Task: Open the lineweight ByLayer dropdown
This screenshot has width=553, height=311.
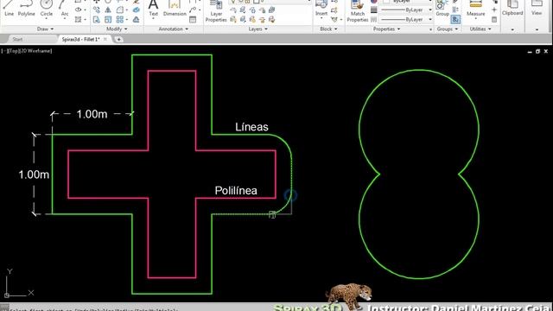Action: 430,10
